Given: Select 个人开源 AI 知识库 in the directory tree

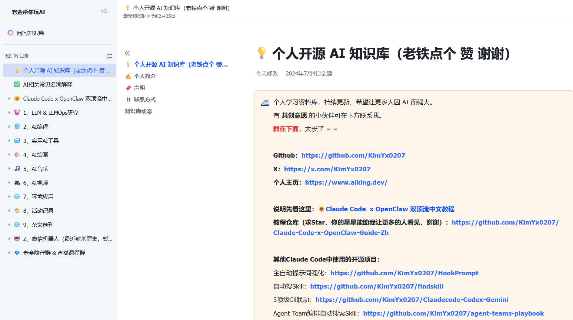Looking at the screenshot, I should pos(60,70).
